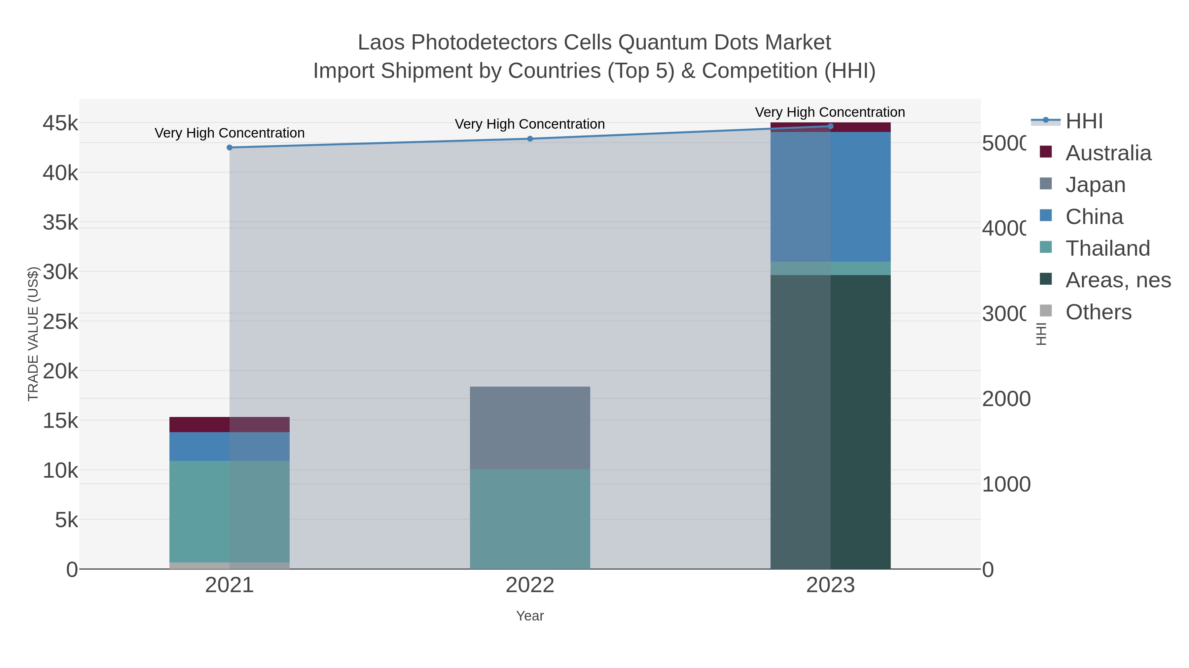Toggle the Australia legend entry

pos(1095,153)
